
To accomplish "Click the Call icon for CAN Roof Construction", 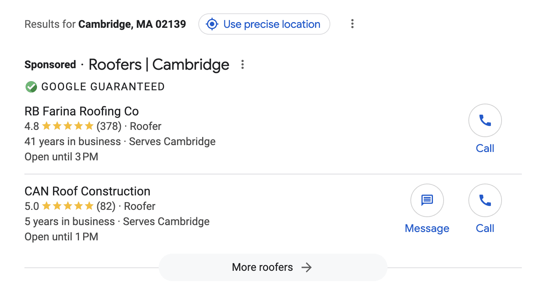I will pyautogui.click(x=485, y=200).
